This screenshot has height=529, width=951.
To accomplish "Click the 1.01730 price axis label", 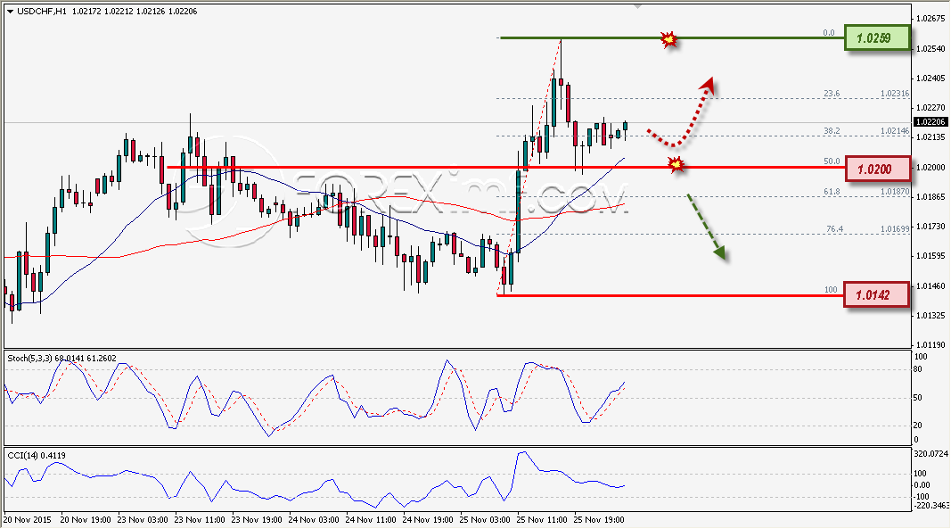I will (x=931, y=226).
